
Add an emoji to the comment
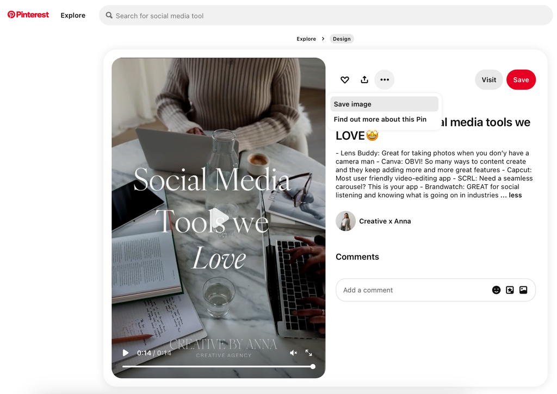(x=496, y=290)
